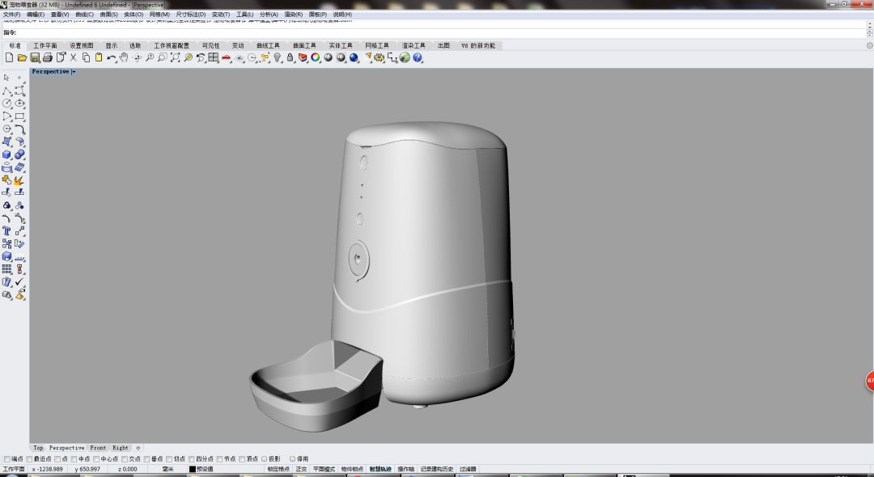Click the Undo arrow icon
874x477 pixels.
tap(112, 57)
